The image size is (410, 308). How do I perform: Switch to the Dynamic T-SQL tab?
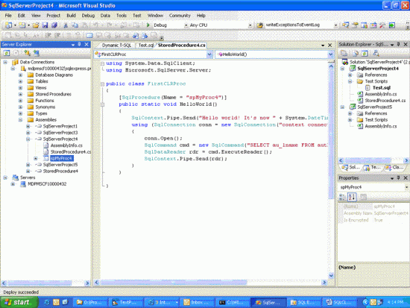tap(116, 45)
